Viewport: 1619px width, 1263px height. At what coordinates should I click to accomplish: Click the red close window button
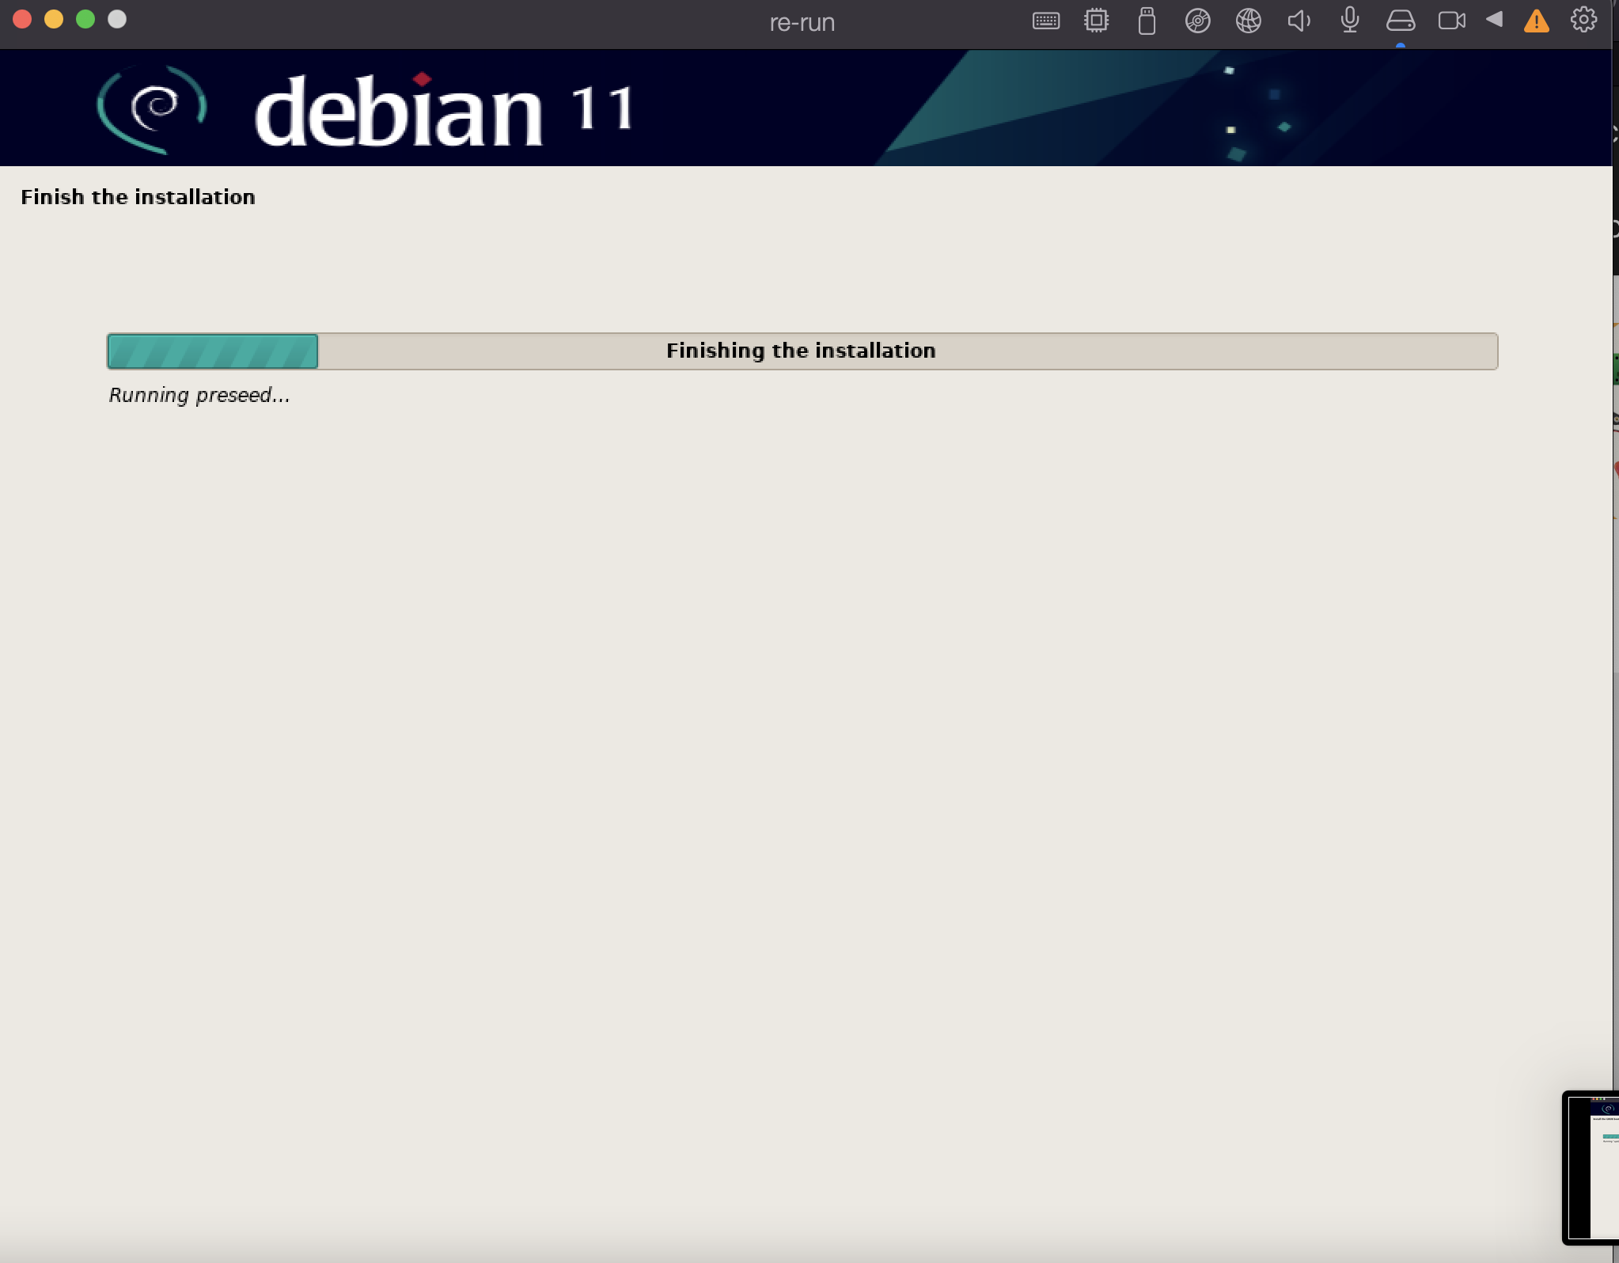(x=22, y=20)
